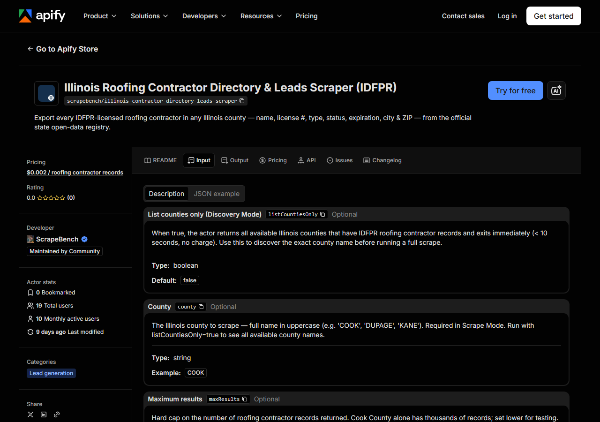Click the Maintained by Community badge
600x422 pixels.
(65, 251)
